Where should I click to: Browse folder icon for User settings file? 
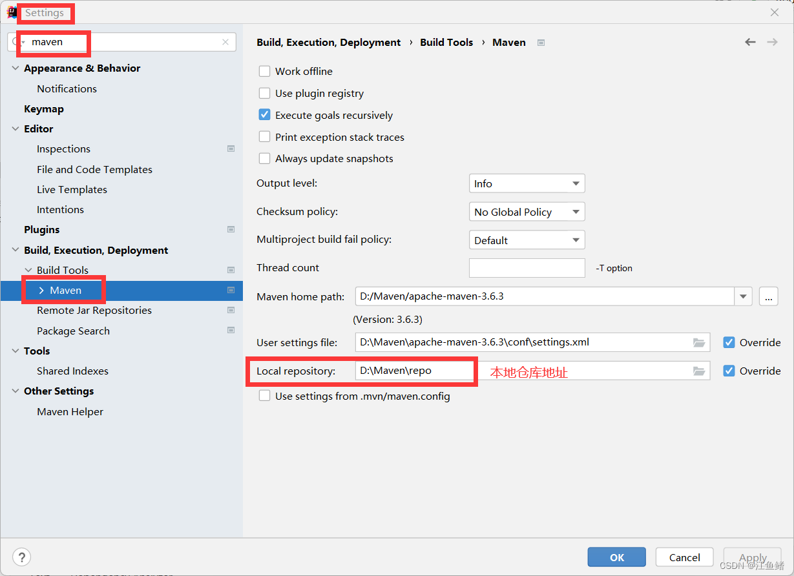coord(698,342)
